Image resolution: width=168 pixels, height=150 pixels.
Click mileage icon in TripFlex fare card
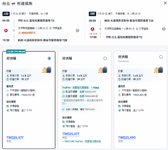pos(63,126)
